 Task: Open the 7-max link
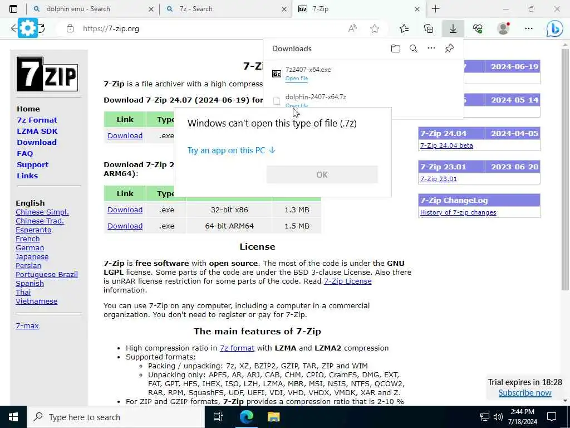(x=27, y=325)
